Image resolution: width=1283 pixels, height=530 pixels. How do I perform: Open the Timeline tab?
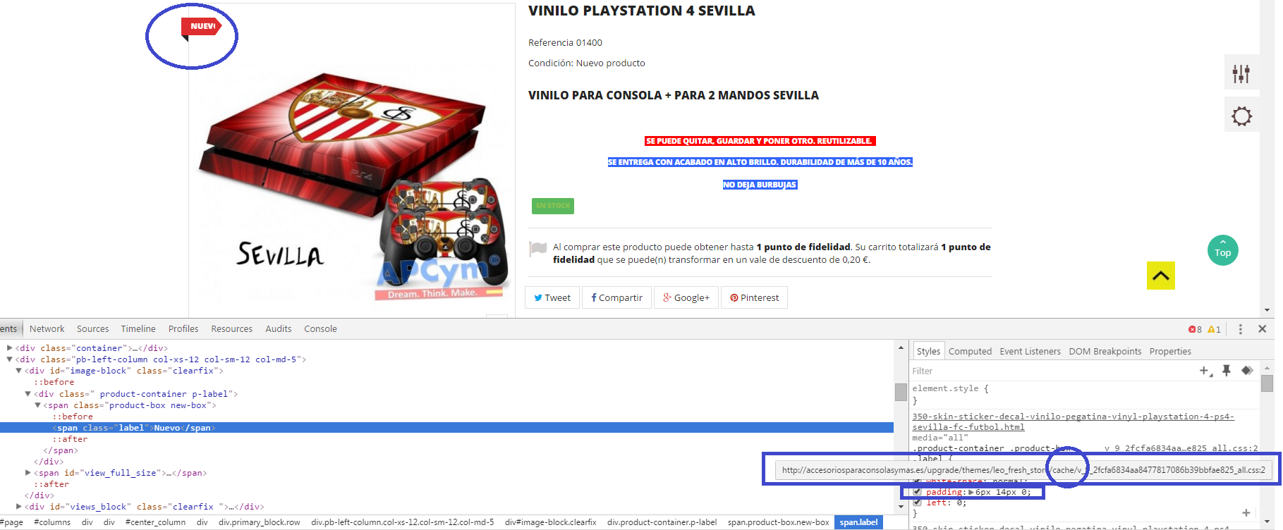(x=138, y=329)
